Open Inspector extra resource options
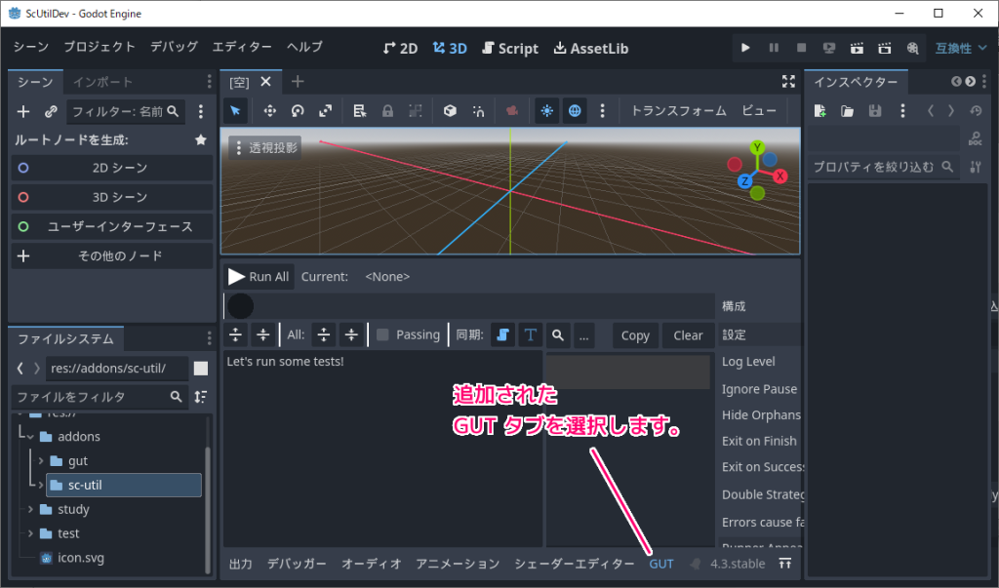 (x=902, y=111)
